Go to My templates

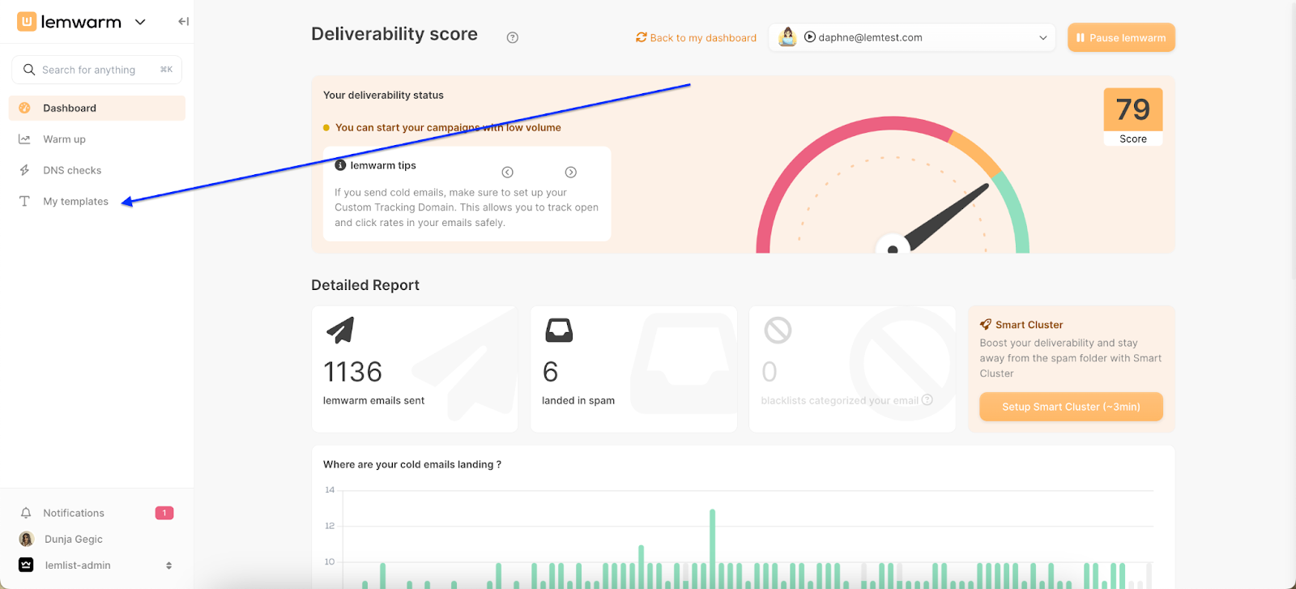pyautogui.click(x=75, y=202)
